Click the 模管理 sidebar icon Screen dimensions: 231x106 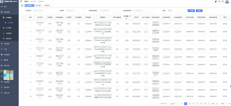pyautogui.click(x=2, y=60)
